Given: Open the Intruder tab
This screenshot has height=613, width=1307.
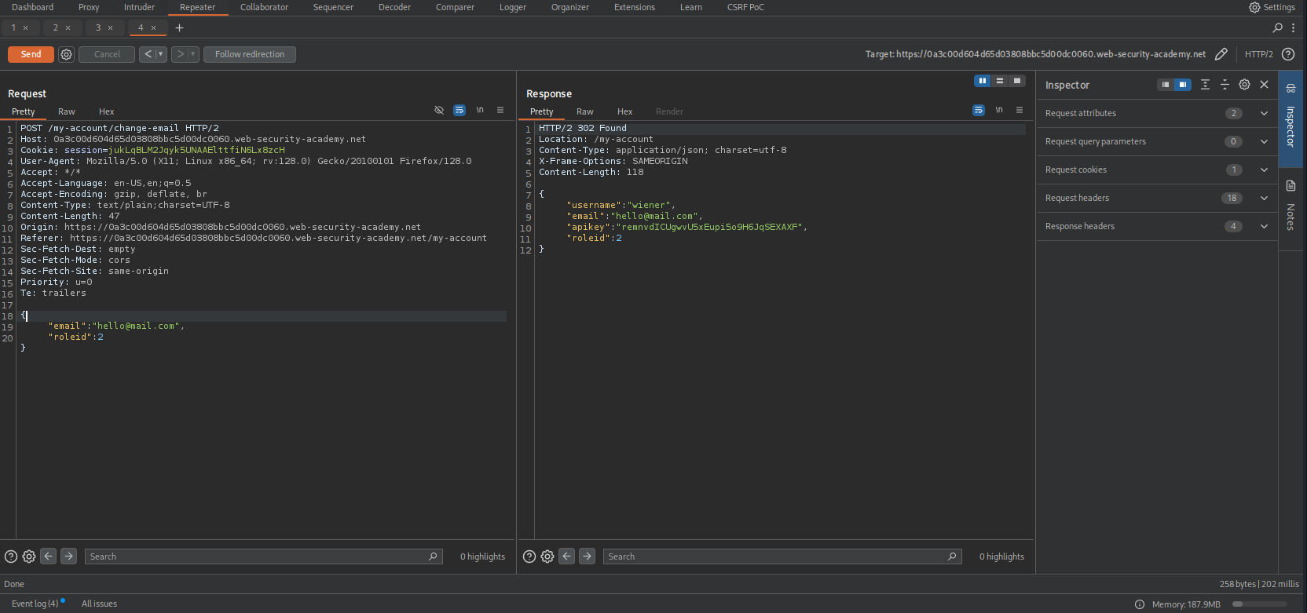Looking at the screenshot, I should click(x=139, y=7).
